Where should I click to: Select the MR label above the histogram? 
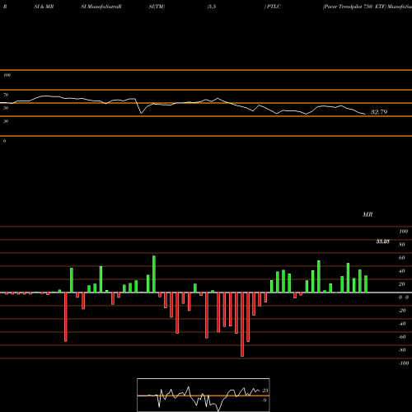tap(368, 214)
